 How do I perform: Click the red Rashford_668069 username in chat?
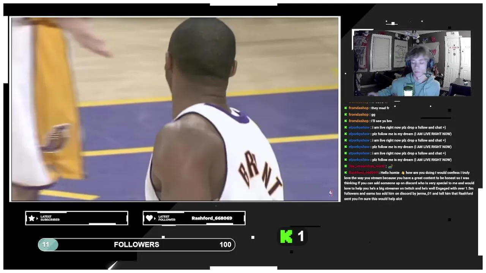point(363,173)
